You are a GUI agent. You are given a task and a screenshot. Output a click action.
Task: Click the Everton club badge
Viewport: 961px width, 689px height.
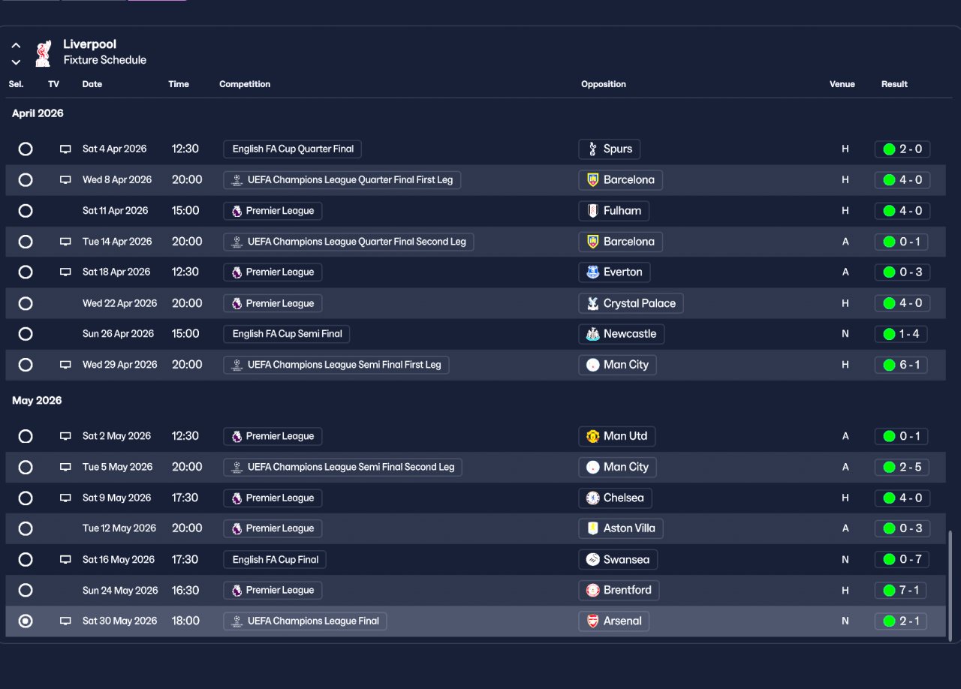point(593,272)
